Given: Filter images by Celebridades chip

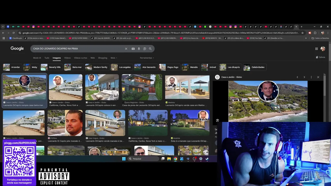Looking at the screenshot, I should (x=254, y=67).
